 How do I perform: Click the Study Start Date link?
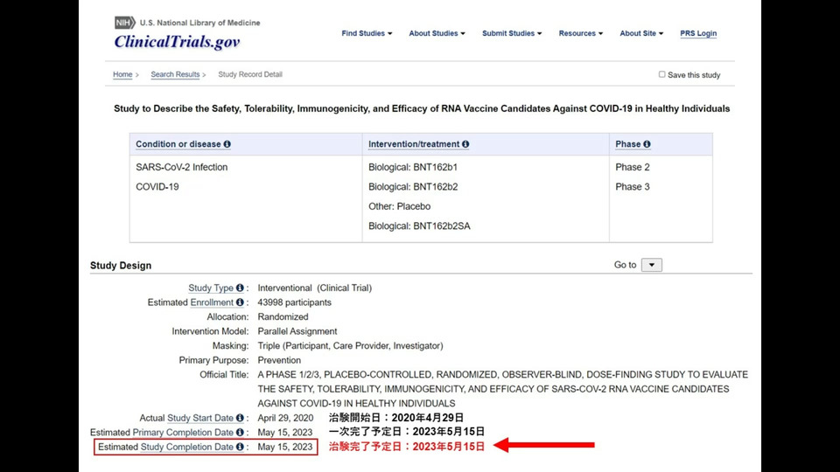[200, 418]
